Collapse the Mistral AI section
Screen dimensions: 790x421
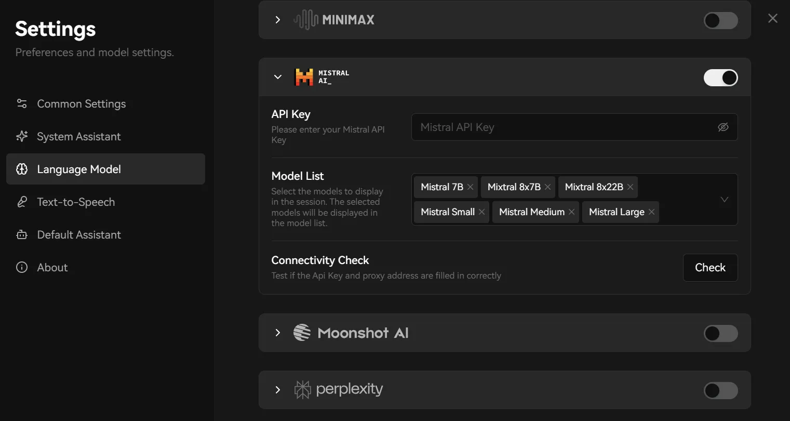[278, 77]
